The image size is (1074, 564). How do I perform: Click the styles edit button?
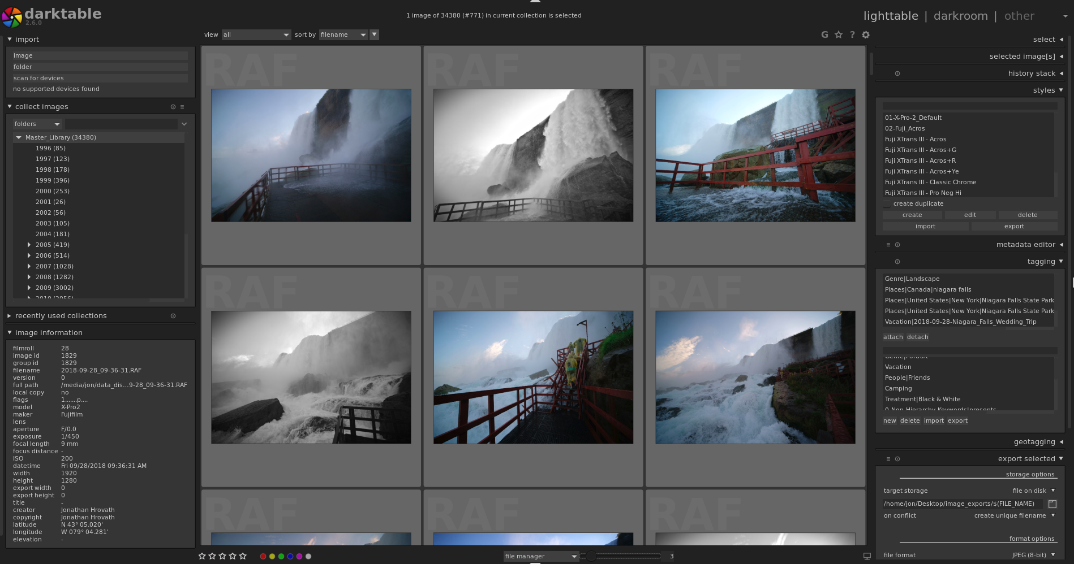tap(970, 215)
